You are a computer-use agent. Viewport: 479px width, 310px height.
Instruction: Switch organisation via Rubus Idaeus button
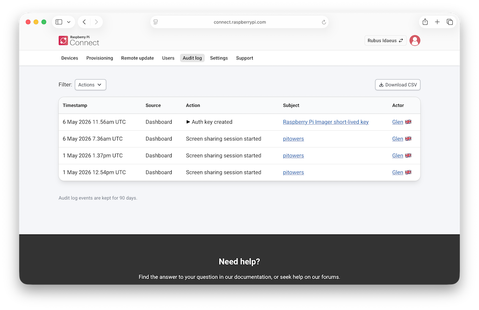click(385, 40)
